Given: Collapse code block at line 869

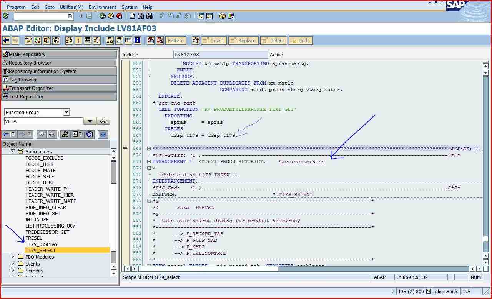Looking at the screenshot, I should pos(149,148).
